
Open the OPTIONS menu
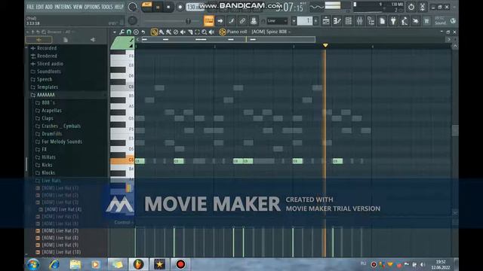(x=92, y=7)
